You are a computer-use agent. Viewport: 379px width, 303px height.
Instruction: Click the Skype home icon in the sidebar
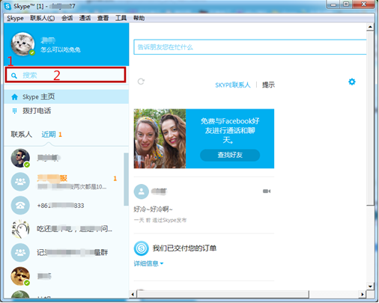tap(15, 97)
